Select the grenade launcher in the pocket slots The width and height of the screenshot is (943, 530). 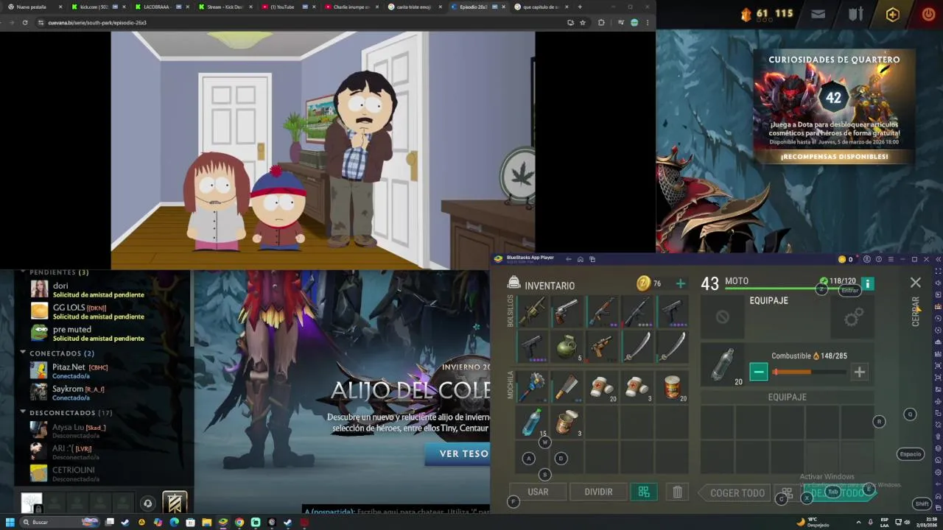pyautogui.click(x=532, y=311)
